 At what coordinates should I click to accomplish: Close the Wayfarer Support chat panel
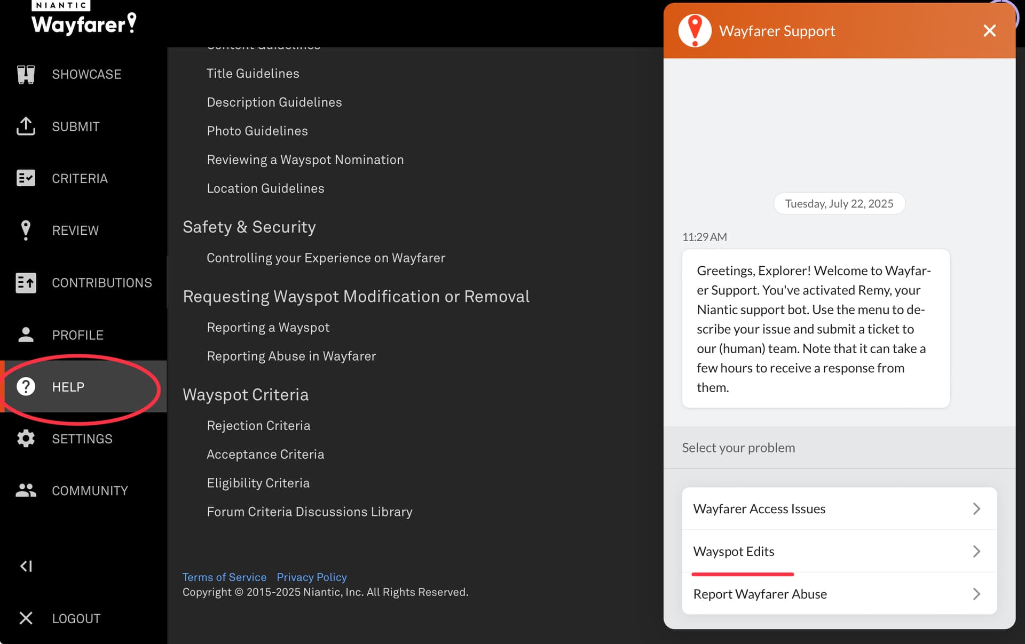(989, 30)
